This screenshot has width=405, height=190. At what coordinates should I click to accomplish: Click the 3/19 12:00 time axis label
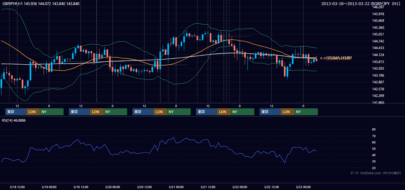(x=81, y=187)
